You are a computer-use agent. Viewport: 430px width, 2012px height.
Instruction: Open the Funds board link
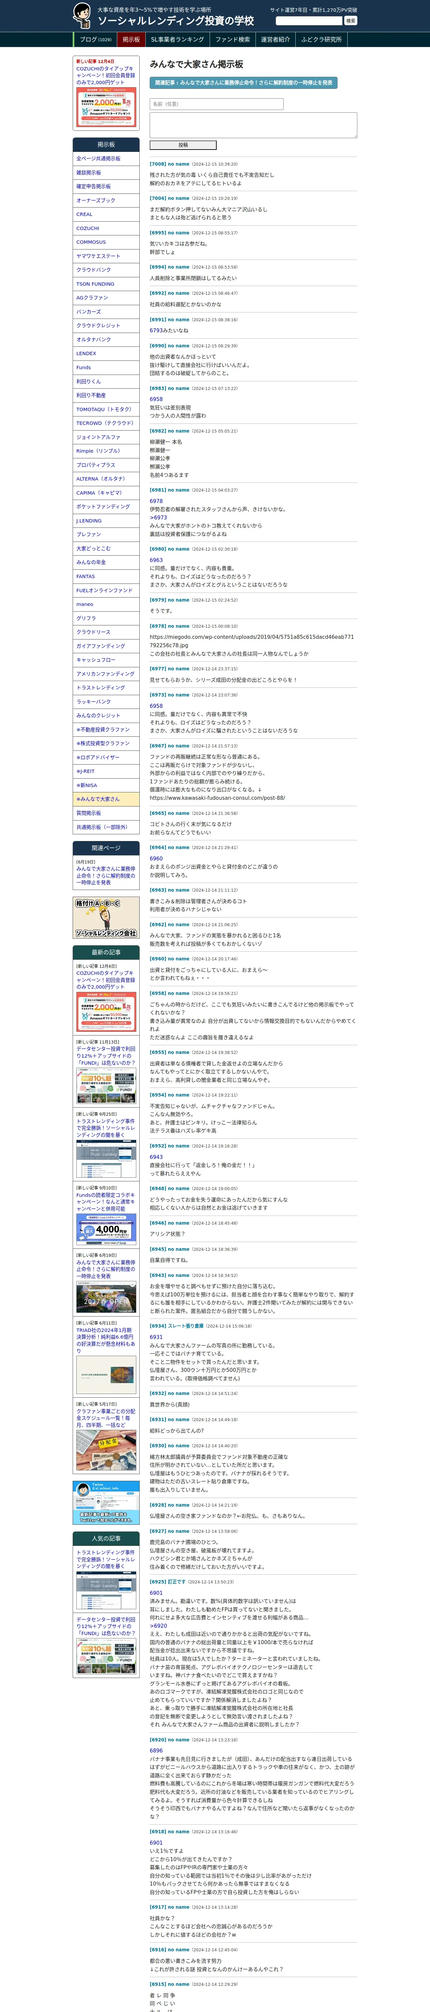click(106, 368)
